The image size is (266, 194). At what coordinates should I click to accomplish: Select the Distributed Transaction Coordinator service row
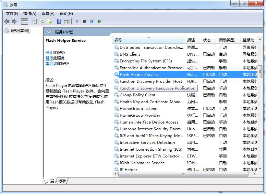[x=185, y=47]
